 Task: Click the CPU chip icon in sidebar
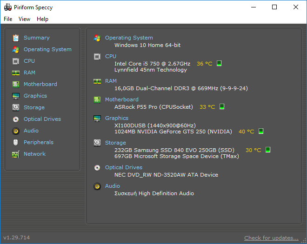click(x=16, y=61)
